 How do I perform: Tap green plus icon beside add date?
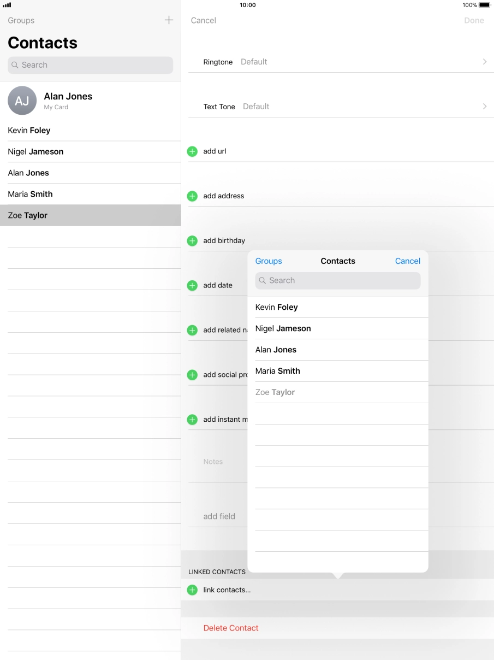192,286
